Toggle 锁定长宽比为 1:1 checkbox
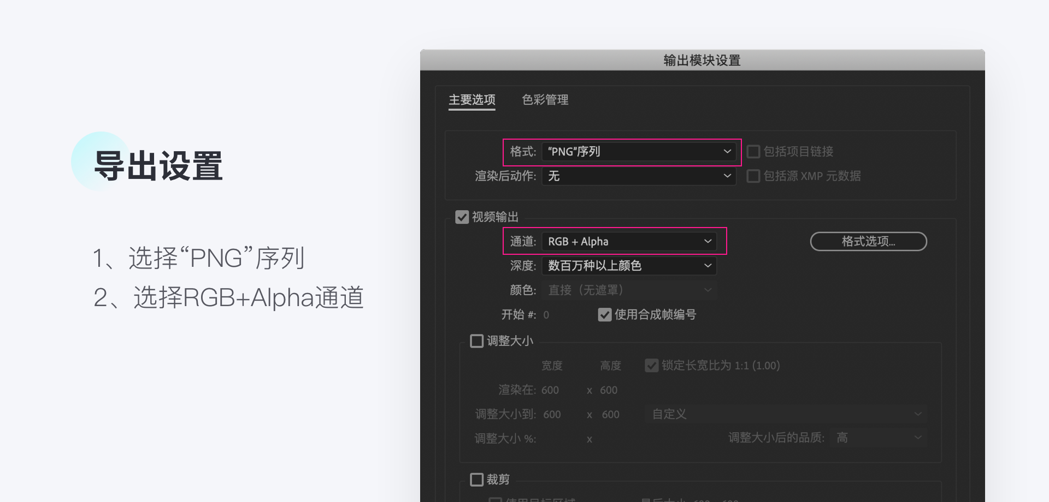This screenshot has width=1049, height=502. 651,366
